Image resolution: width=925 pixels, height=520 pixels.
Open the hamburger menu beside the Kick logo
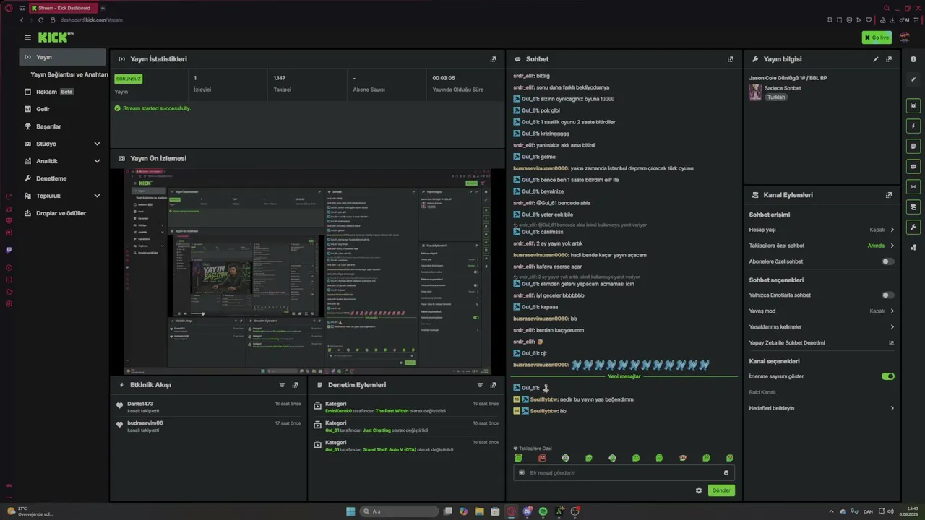[x=27, y=38]
